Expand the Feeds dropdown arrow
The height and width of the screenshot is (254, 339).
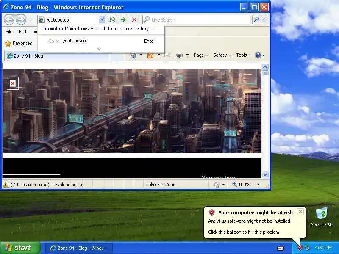point(159,55)
